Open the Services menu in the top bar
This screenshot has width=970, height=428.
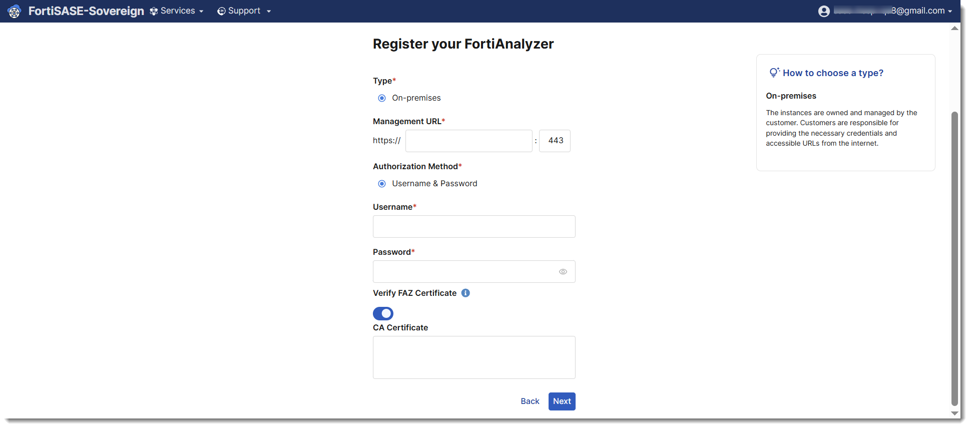click(x=178, y=11)
